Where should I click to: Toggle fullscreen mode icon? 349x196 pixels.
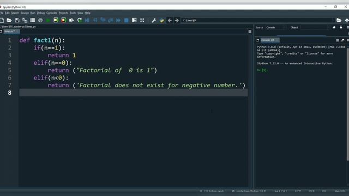142,21
